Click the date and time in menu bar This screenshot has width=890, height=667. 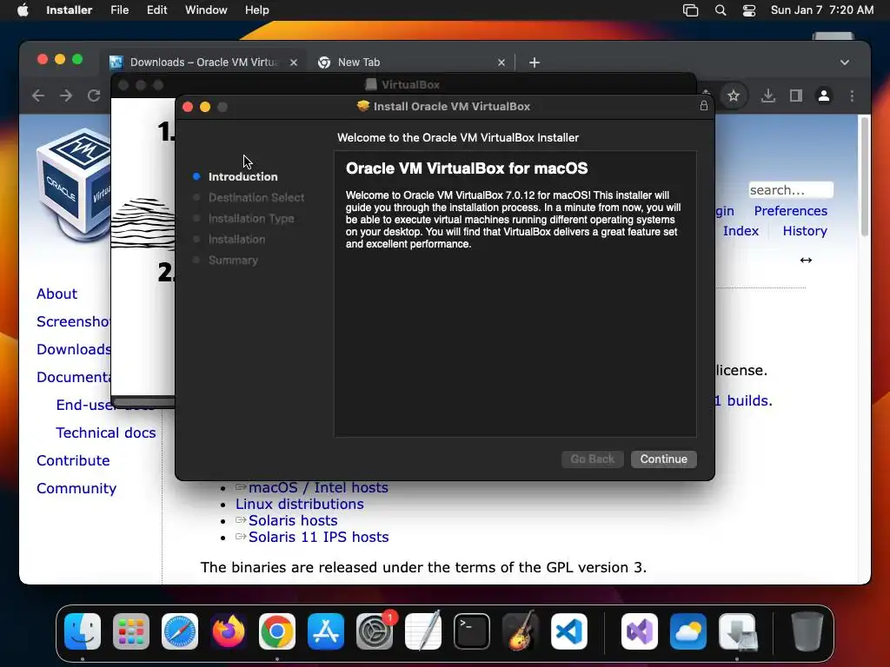[822, 10]
